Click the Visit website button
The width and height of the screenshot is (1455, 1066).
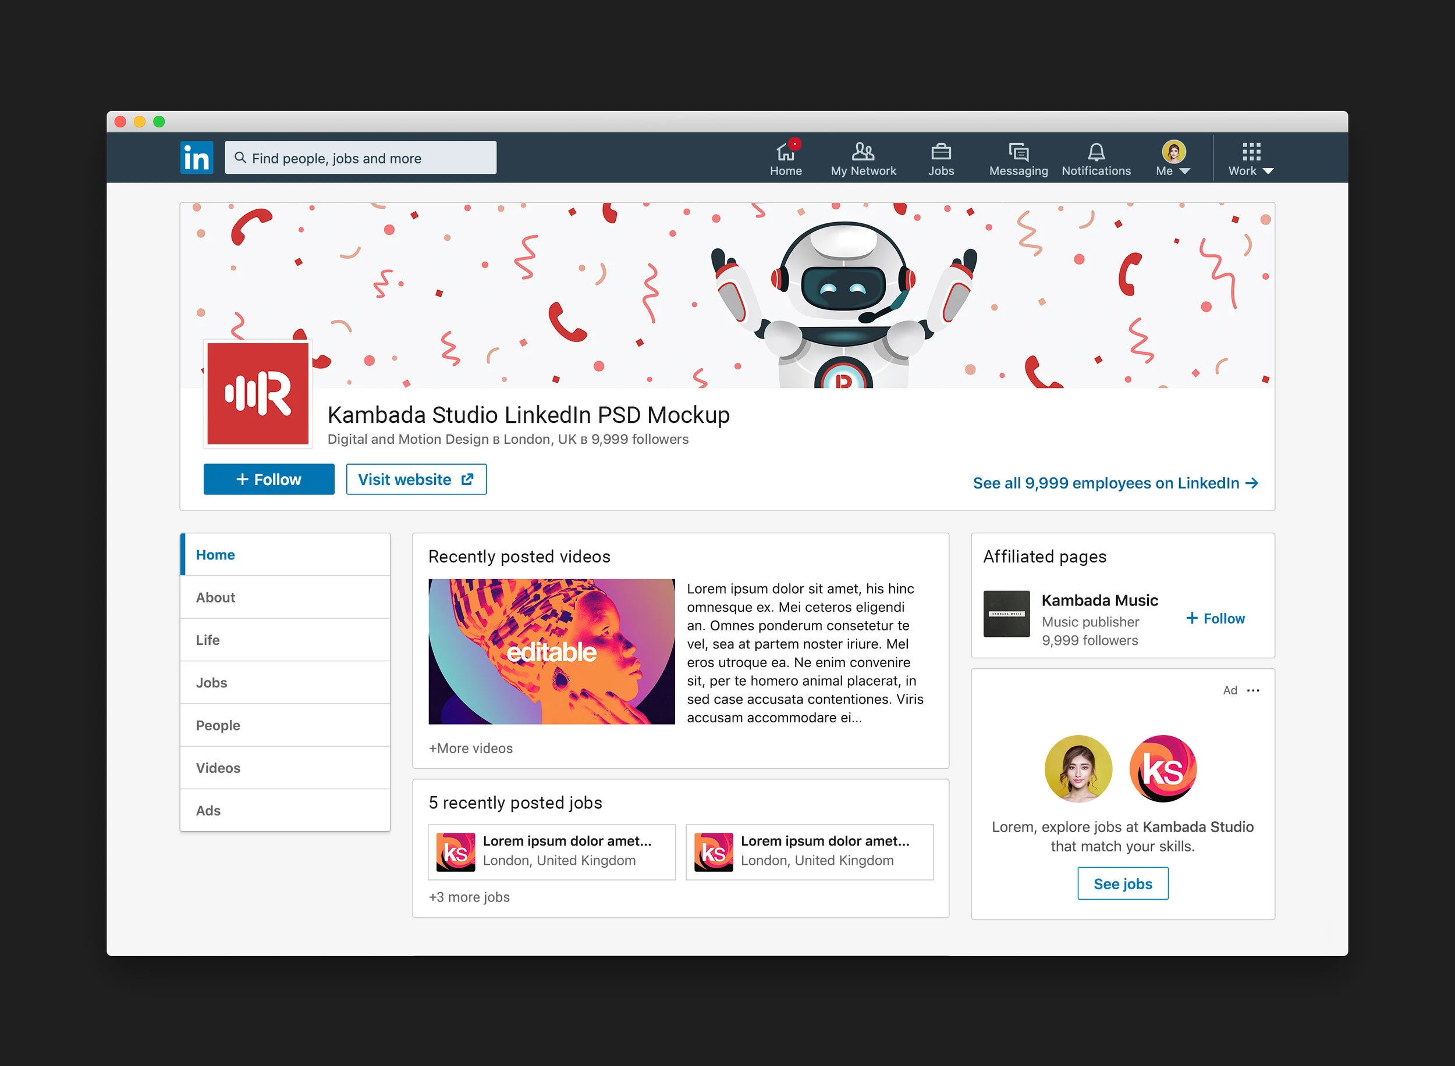[416, 479]
